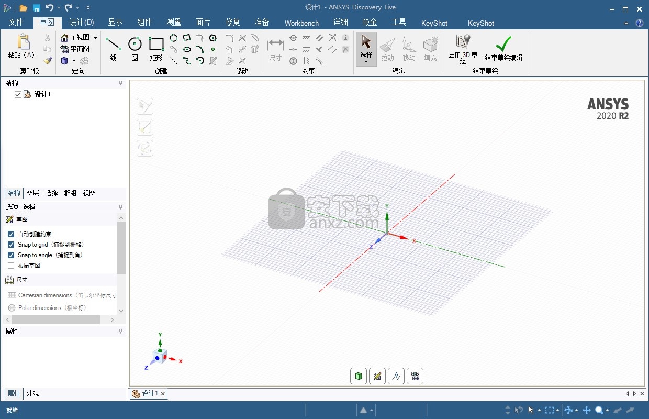
Task: Click the Open folder icon in quick access
Action: 24,8
